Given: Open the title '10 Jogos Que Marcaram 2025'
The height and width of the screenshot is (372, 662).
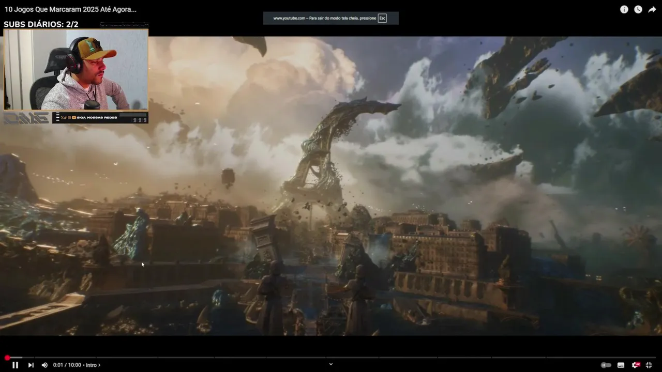Looking at the screenshot, I should 70,9.
